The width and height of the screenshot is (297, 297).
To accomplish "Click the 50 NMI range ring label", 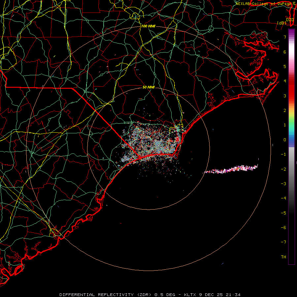I will pyautogui.click(x=148, y=87).
